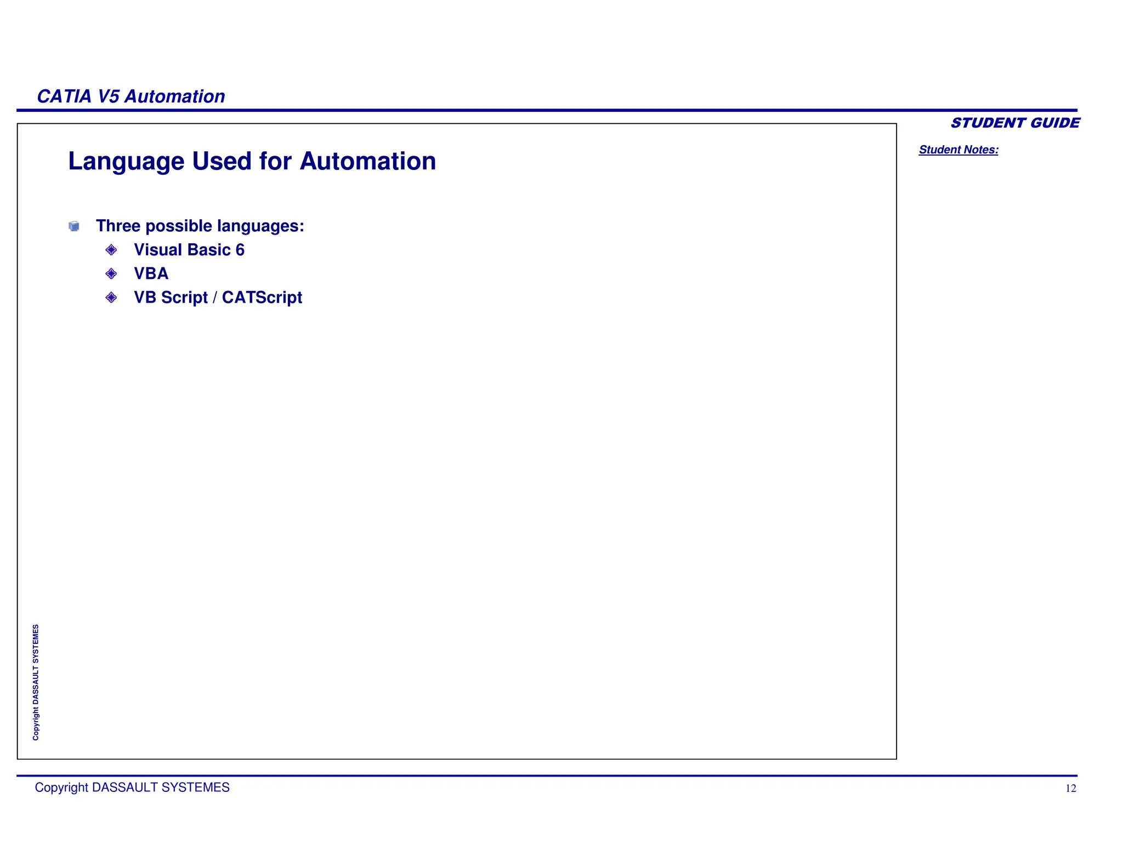The width and height of the screenshot is (1123, 867).
Task: Click the cube bullet icon beside 'Three possible languages'
Action: (x=74, y=226)
